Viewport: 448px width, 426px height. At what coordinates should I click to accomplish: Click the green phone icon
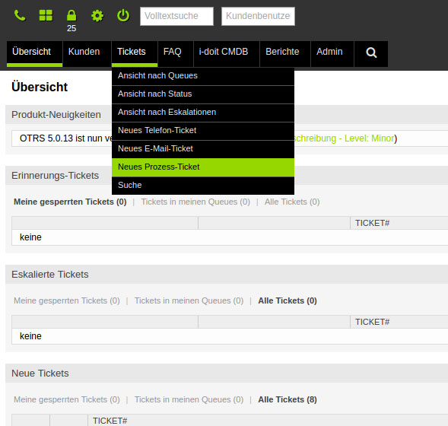click(x=20, y=15)
